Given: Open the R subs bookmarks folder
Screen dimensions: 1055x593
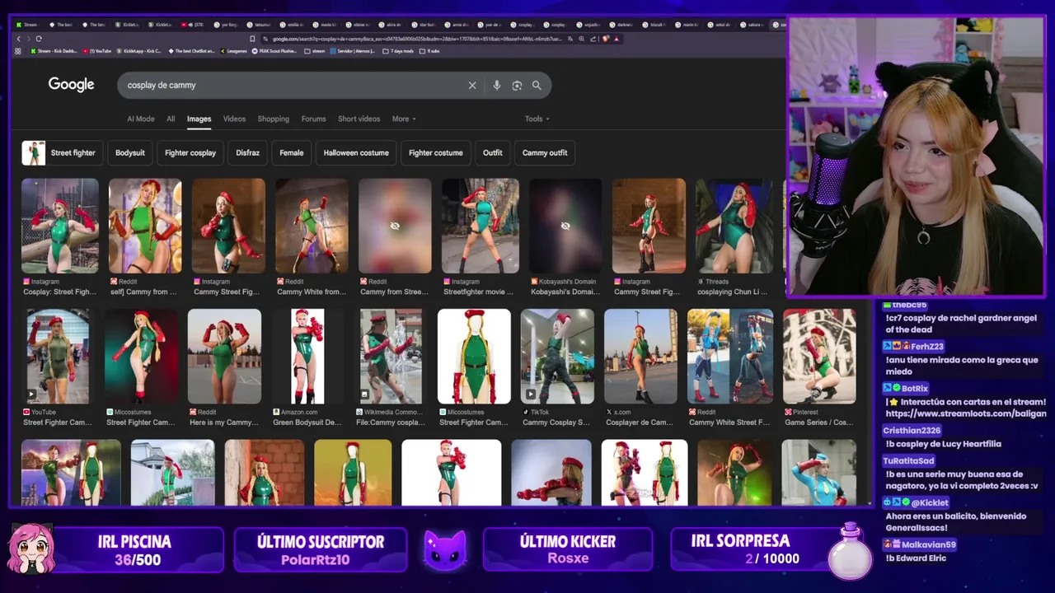Looking at the screenshot, I should click(429, 51).
